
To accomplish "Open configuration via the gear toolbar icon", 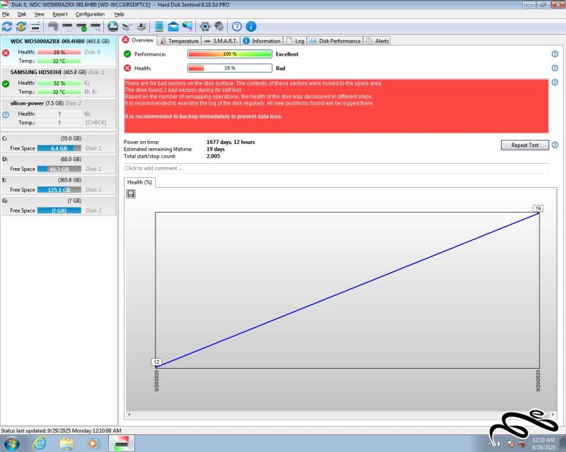I will [205, 27].
